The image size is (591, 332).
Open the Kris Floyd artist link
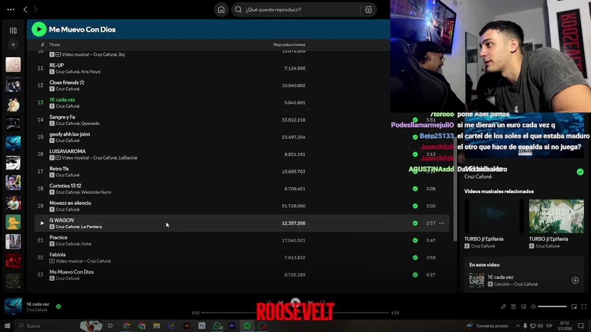(x=90, y=72)
